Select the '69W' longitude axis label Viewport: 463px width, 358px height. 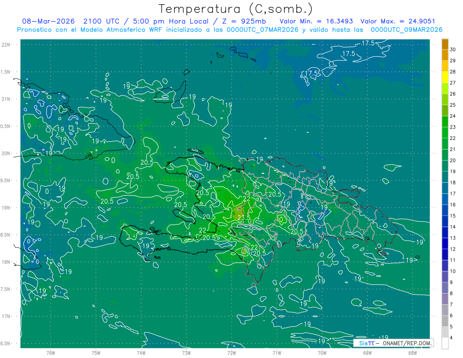[x=367, y=353]
